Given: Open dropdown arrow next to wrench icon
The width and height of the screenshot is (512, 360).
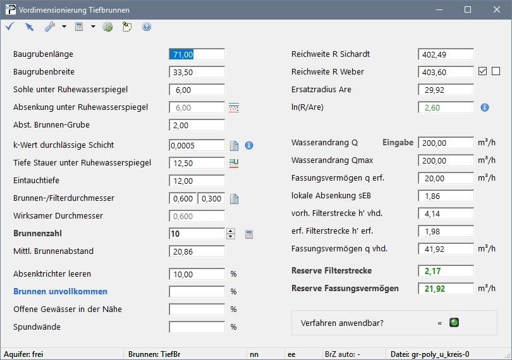Looking at the screenshot, I should point(64,27).
